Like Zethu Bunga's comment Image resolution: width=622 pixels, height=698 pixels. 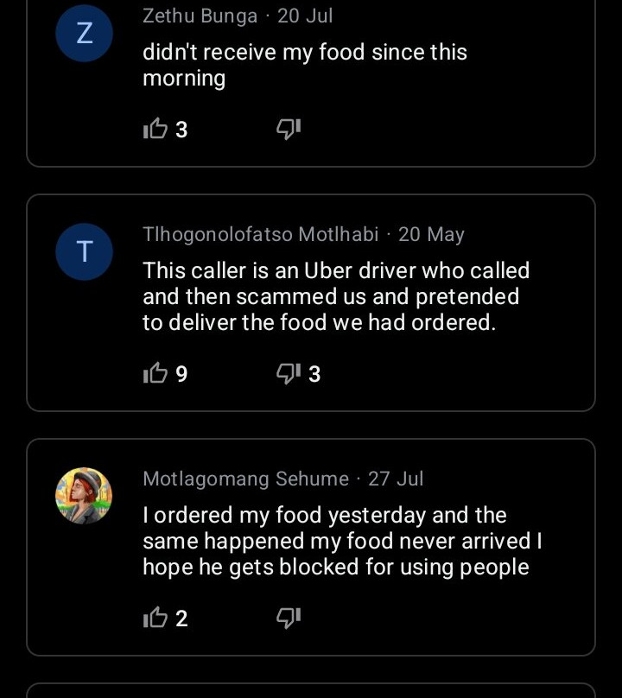(x=155, y=130)
